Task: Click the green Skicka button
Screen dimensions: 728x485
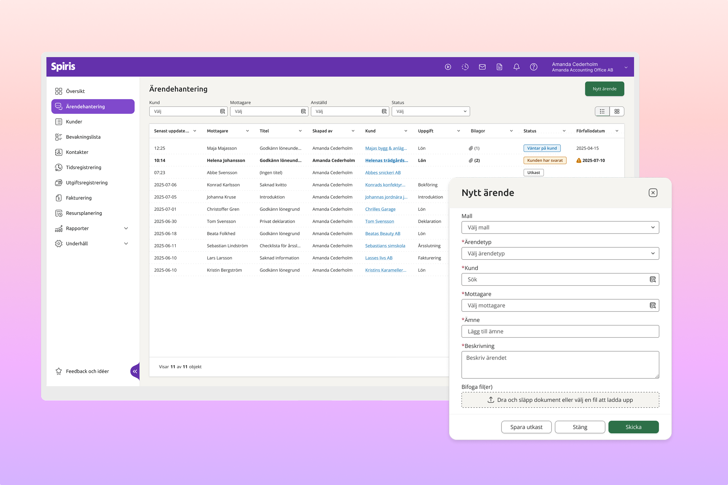Action: (633, 427)
